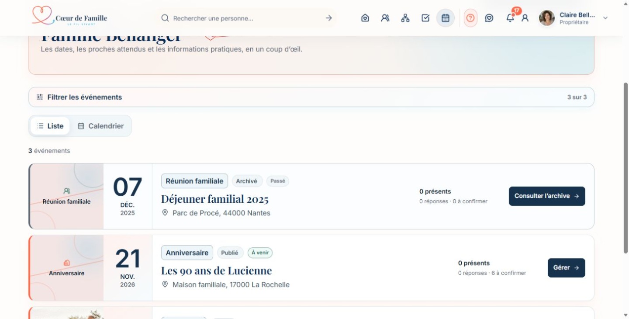Click the Anniversaire tag on Lucienne event
Image resolution: width=629 pixels, height=319 pixels.
tap(187, 253)
